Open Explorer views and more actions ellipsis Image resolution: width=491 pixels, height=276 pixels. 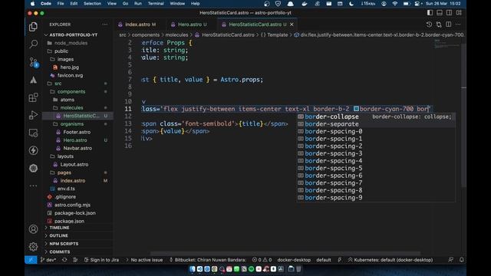[x=104, y=25]
